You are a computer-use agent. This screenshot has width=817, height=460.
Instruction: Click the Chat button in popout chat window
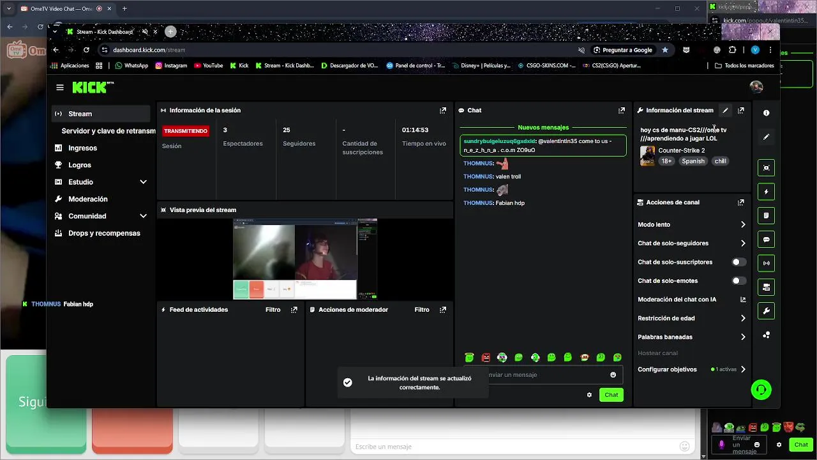[801, 445]
